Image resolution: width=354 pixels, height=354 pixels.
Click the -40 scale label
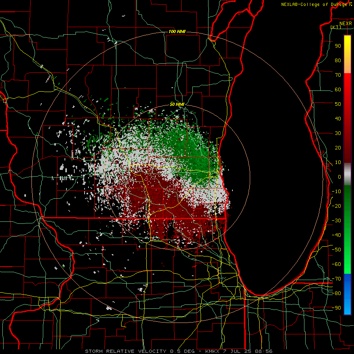coord(336,235)
